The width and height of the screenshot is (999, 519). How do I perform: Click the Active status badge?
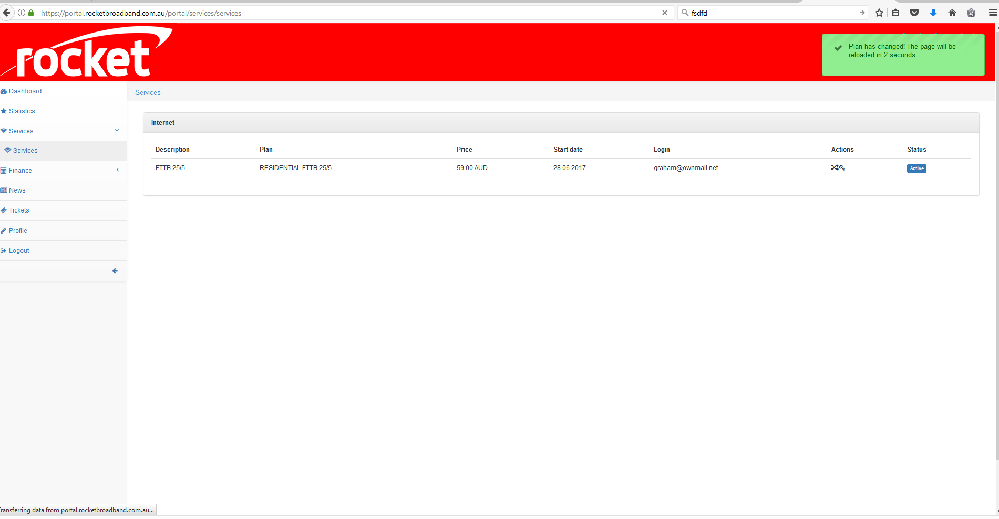(916, 168)
